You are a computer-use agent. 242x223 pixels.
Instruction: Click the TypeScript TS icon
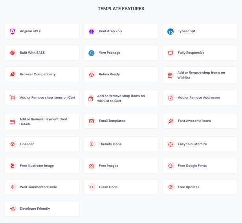click(170, 31)
